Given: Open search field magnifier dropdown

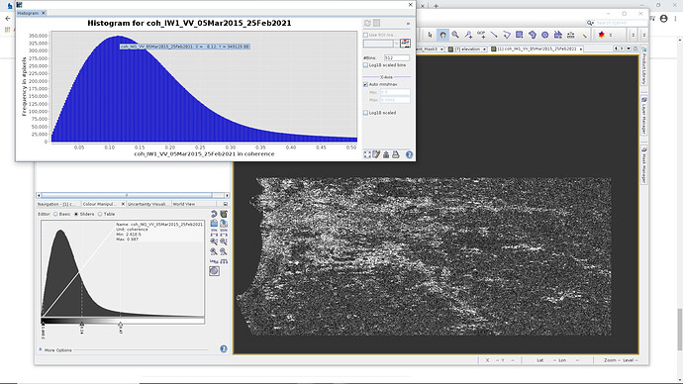Looking at the screenshot, I should [590, 23].
